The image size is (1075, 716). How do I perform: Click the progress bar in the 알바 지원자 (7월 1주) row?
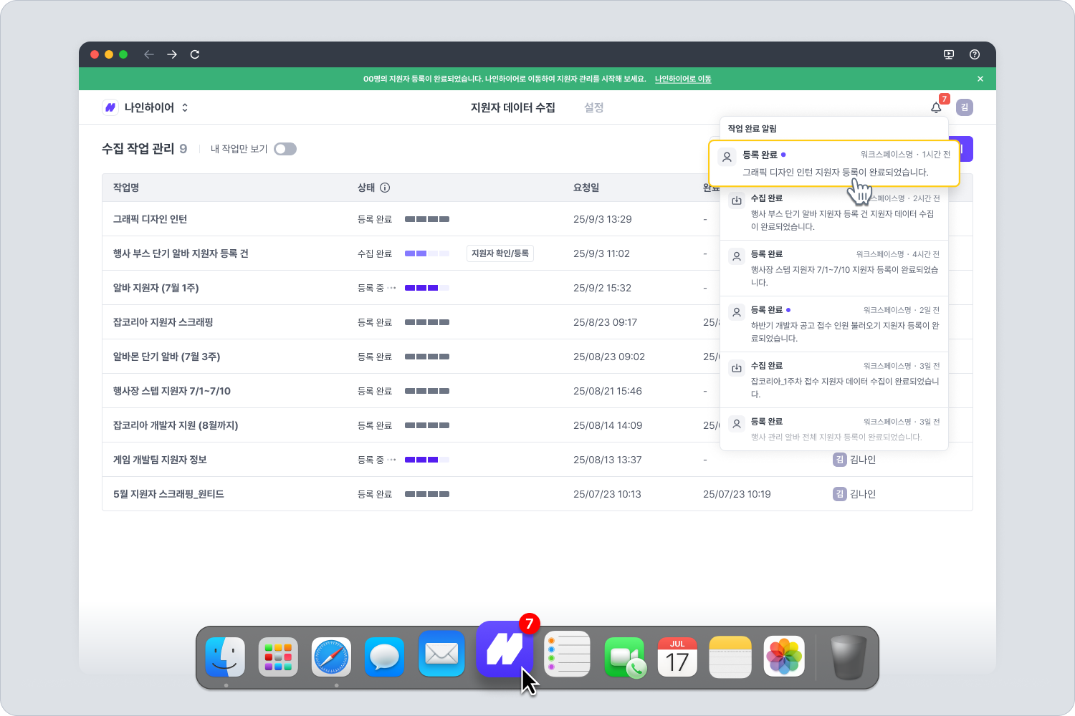click(x=427, y=288)
